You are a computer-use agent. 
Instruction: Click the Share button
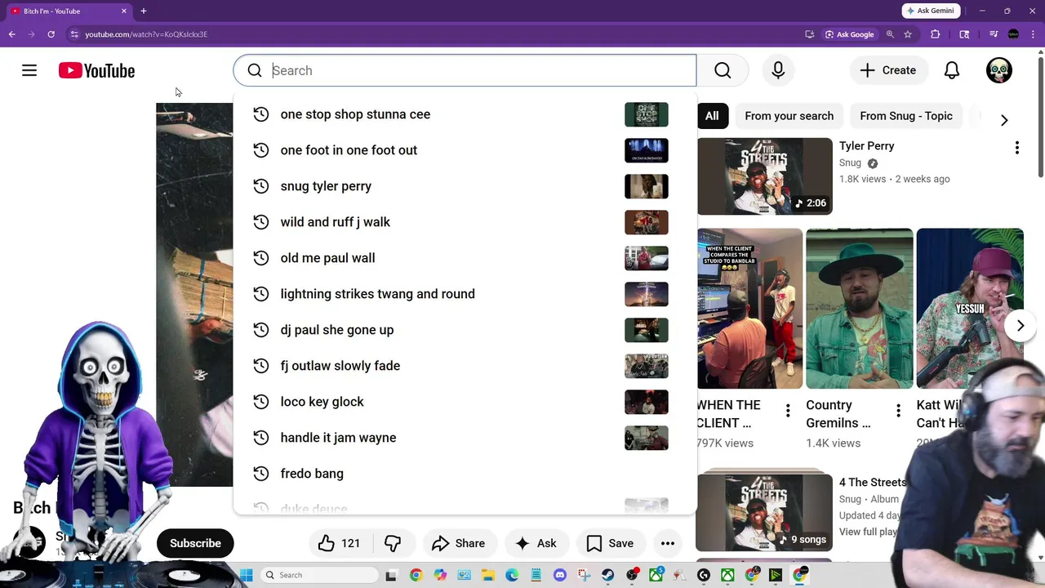point(458,543)
